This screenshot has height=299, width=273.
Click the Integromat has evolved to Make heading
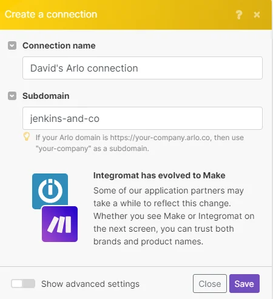click(160, 175)
